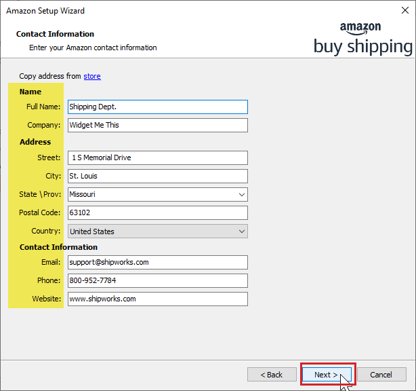
Task: Go back with the < Back button
Action: point(272,375)
